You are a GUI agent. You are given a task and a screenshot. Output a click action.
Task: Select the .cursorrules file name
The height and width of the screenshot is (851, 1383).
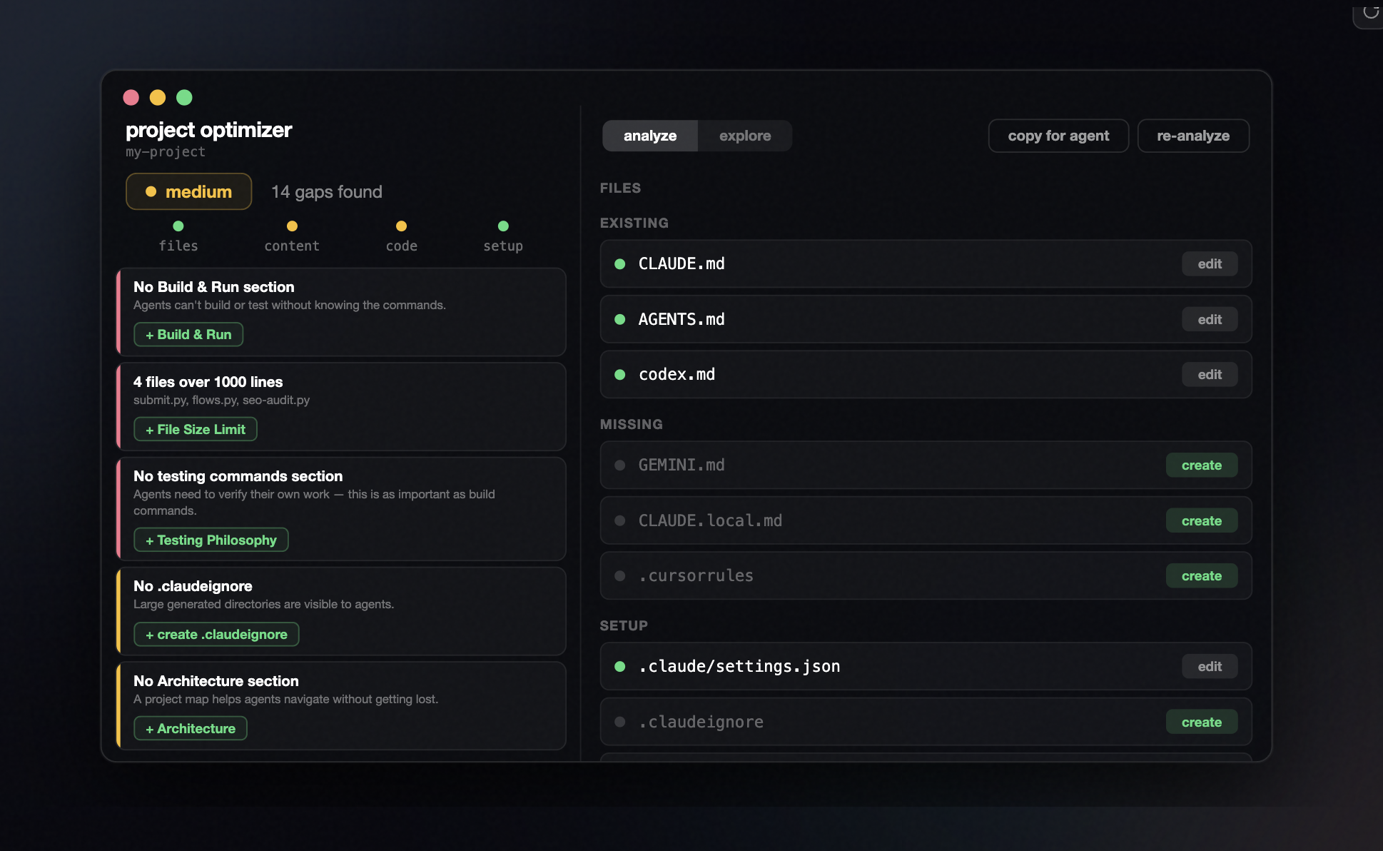point(696,575)
